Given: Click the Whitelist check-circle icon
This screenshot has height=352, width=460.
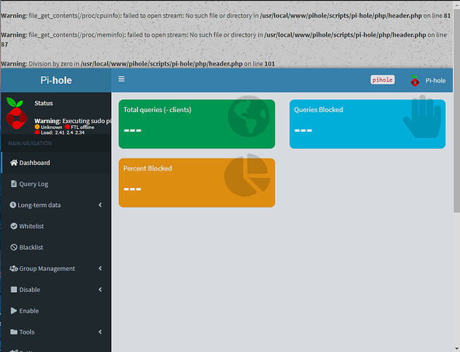Looking at the screenshot, I should tap(13, 226).
